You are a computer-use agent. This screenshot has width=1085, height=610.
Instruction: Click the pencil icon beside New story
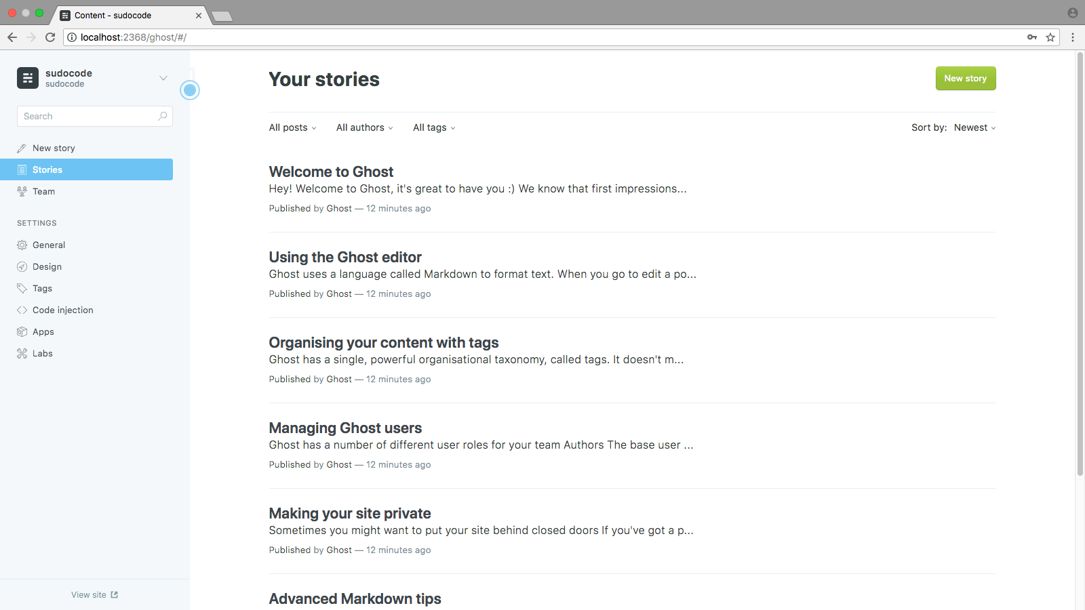coord(22,148)
